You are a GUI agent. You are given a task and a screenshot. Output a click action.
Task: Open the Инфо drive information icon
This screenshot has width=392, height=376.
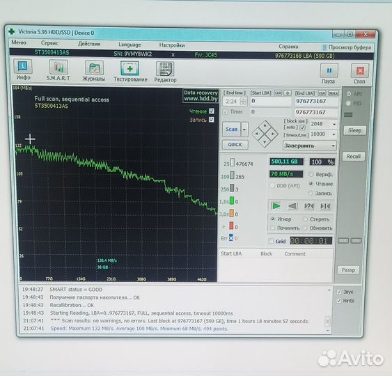[23, 67]
